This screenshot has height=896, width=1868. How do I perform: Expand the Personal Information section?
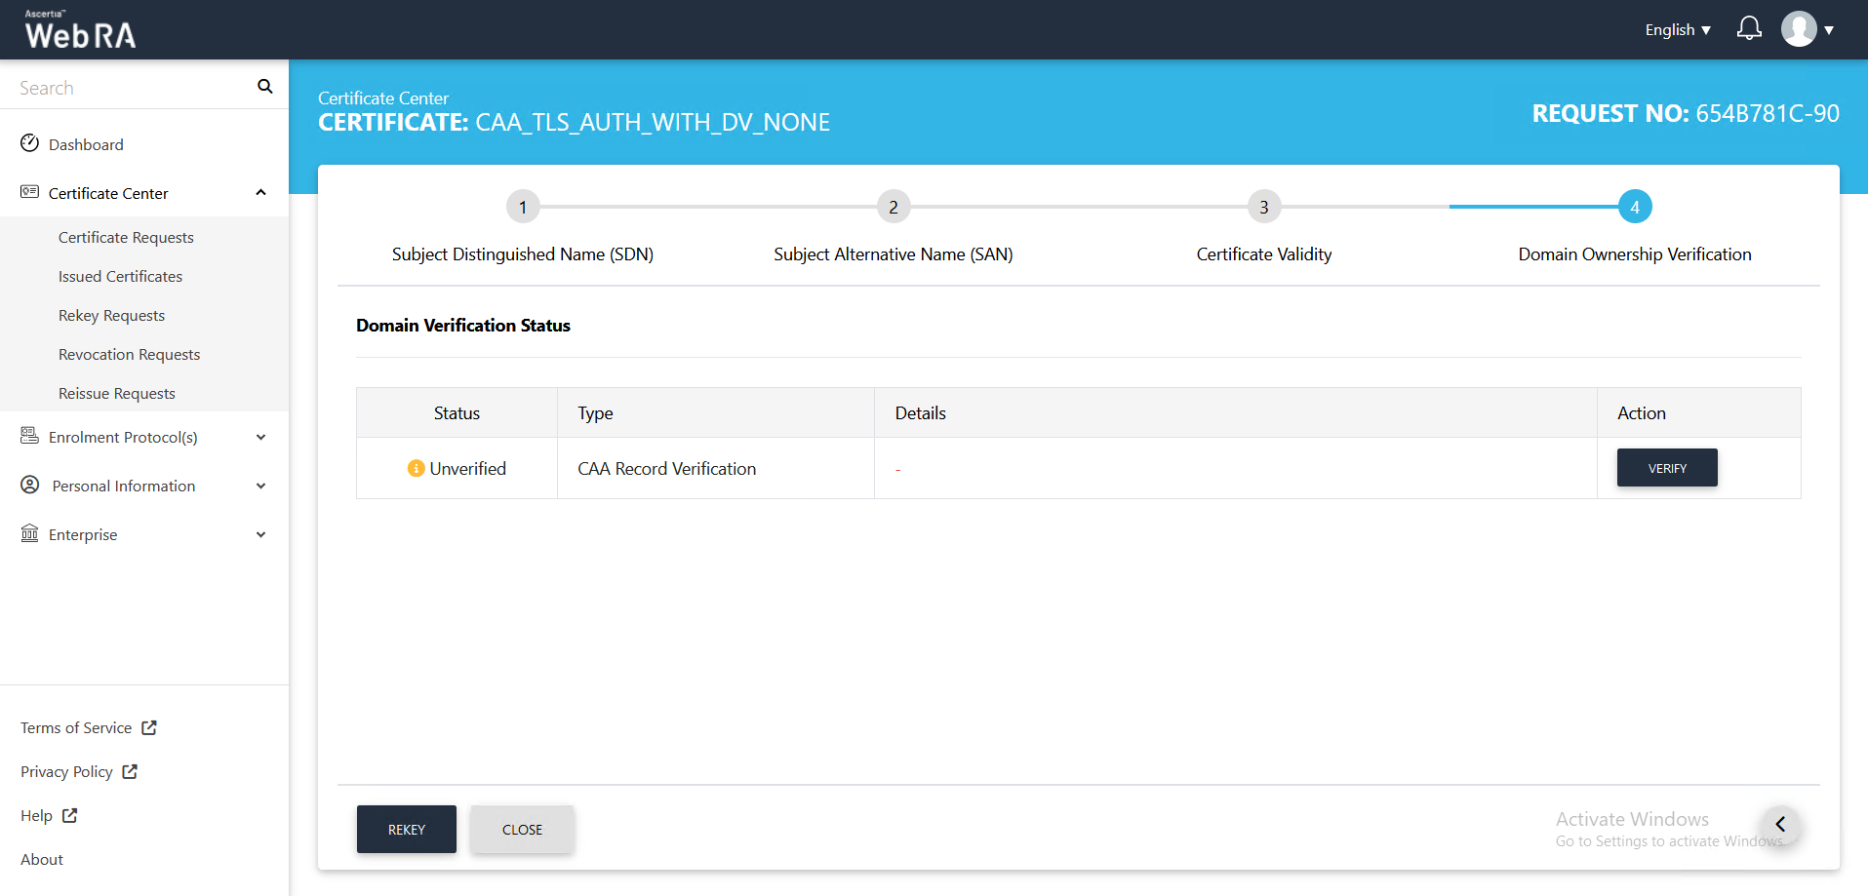click(260, 487)
